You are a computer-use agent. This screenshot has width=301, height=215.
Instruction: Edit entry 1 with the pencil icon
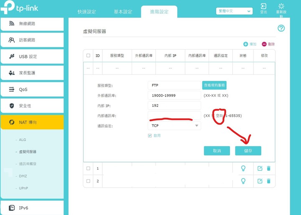point(260,168)
